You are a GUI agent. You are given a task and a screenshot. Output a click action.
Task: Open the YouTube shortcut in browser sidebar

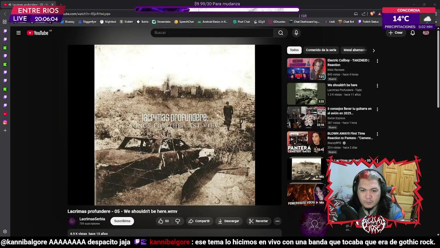(x=5, y=114)
